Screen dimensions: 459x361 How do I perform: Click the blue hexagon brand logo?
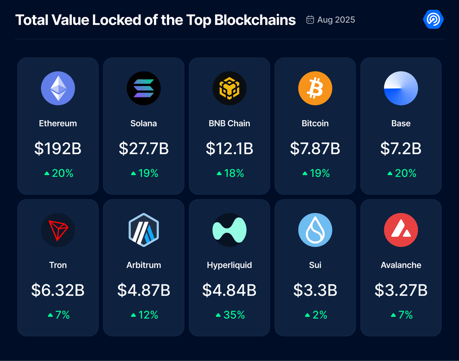pos(433,19)
